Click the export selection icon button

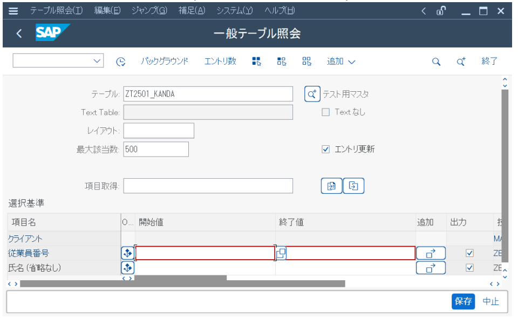click(353, 186)
